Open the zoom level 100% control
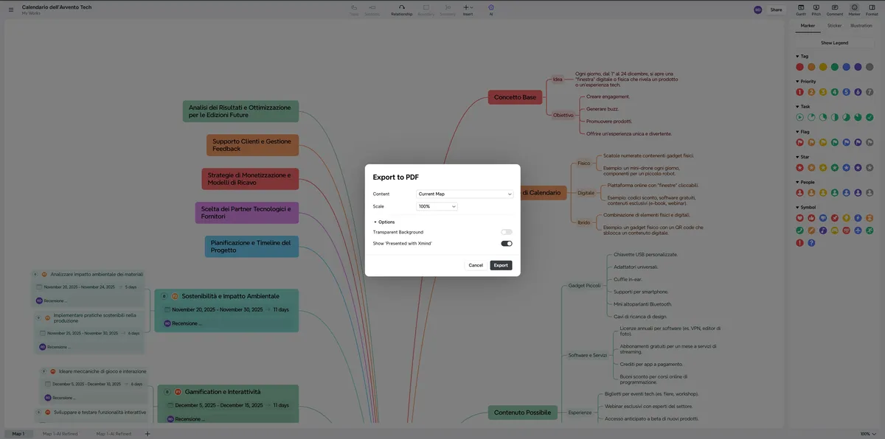Screen dimensions: 885x439 coord(868,434)
